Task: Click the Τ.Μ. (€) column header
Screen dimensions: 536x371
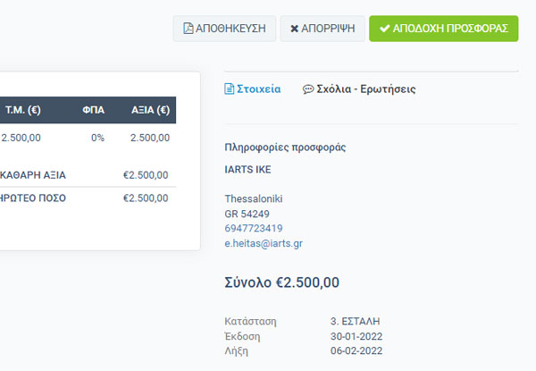Action: [x=23, y=110]
